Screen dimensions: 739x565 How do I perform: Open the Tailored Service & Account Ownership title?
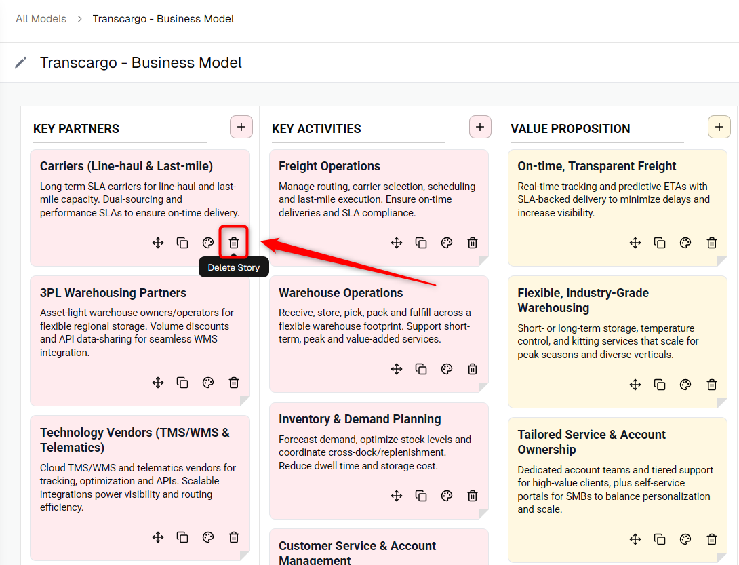click(591, 442)
